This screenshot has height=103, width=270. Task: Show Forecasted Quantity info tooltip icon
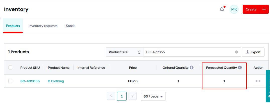click(x=240, y=67)
